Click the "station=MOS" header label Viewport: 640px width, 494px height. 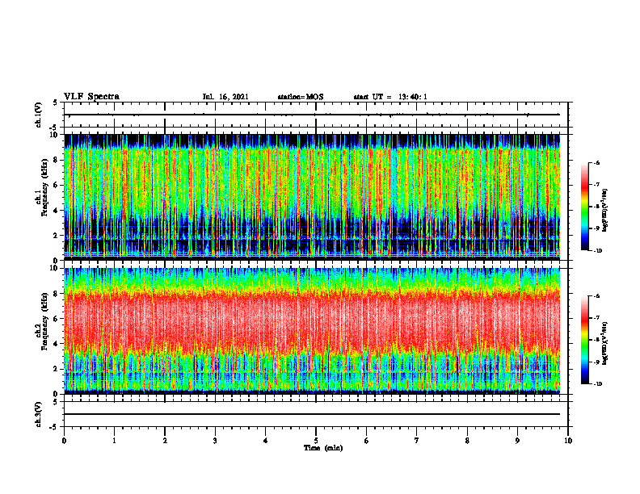pos(301,97)
